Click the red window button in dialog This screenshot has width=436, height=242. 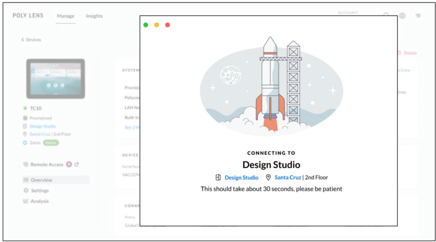click(x=167, y=25)
